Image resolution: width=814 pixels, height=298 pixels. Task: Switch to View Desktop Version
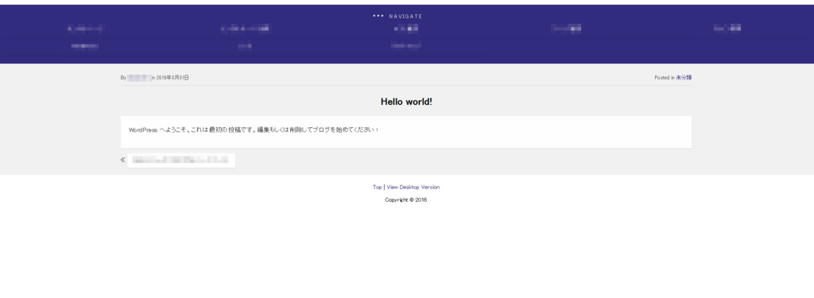pyautogui.click(x=413, y=187)
